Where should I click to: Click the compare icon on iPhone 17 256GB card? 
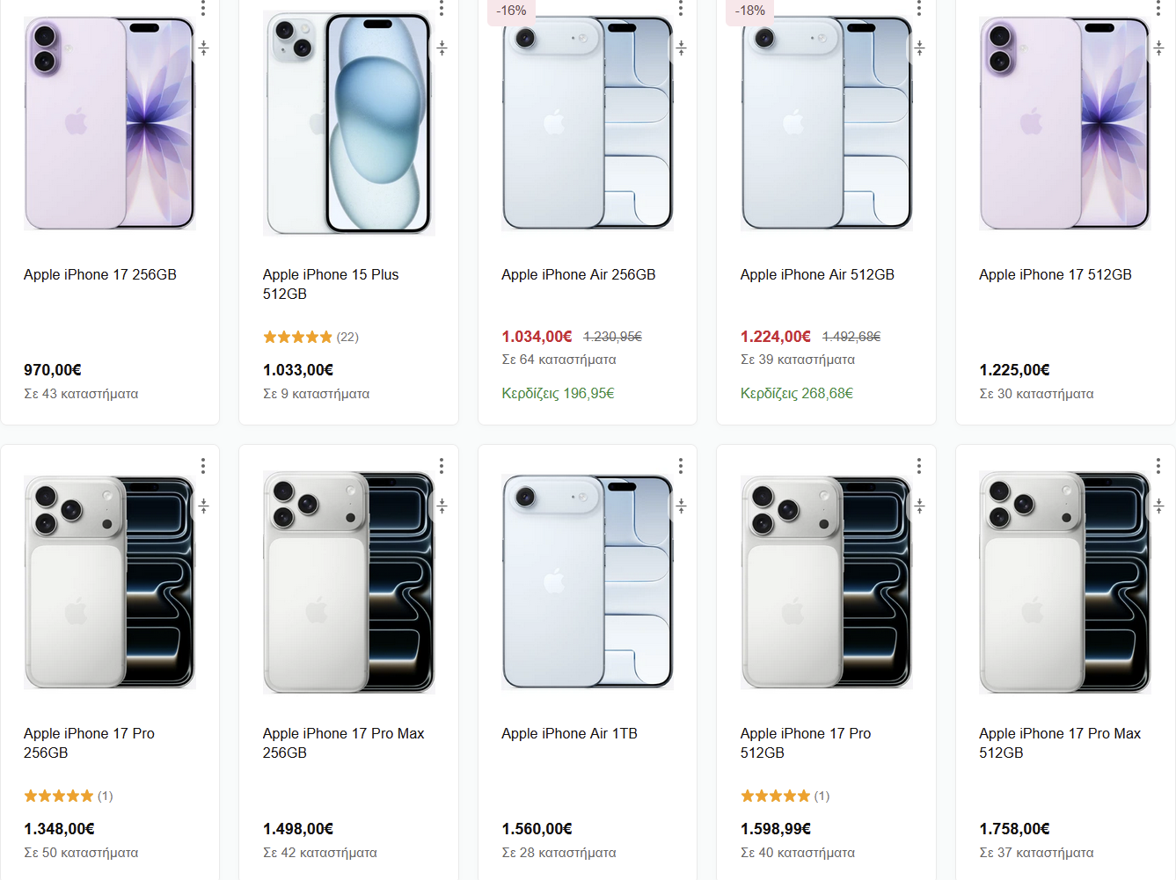[203, 48]
